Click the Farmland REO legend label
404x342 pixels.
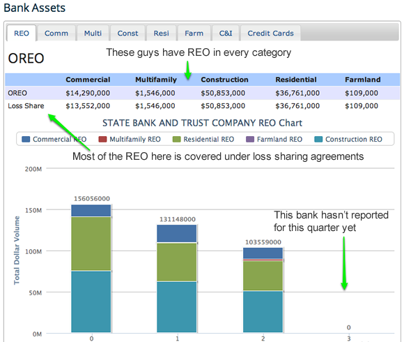279,140
